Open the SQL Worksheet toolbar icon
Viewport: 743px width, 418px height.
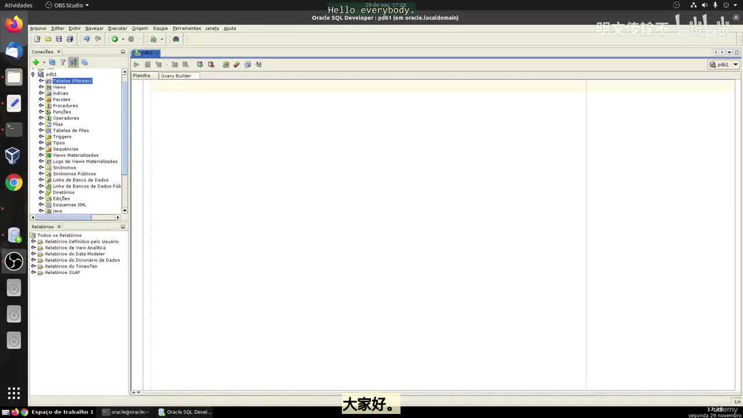pos(153,39)
